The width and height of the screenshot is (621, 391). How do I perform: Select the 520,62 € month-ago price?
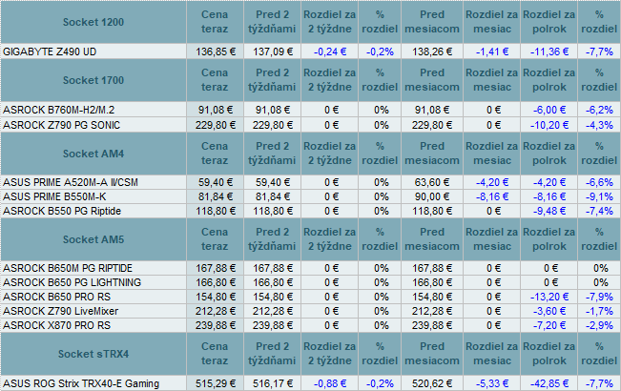pos(432,383)
